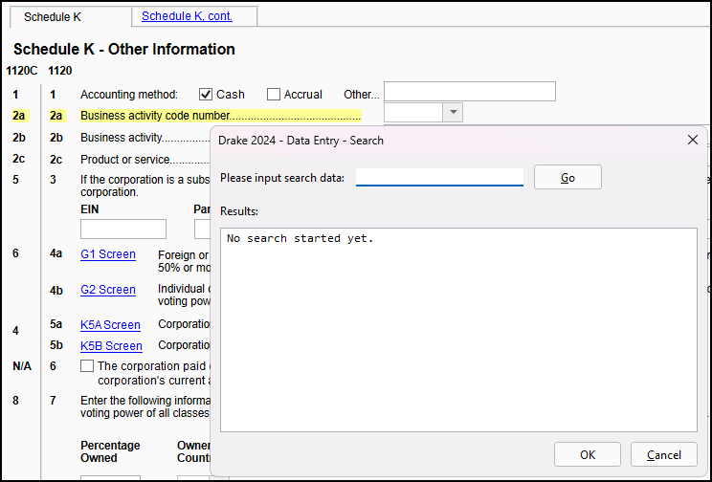Expand the business activity code dropdown

point(453,113)
